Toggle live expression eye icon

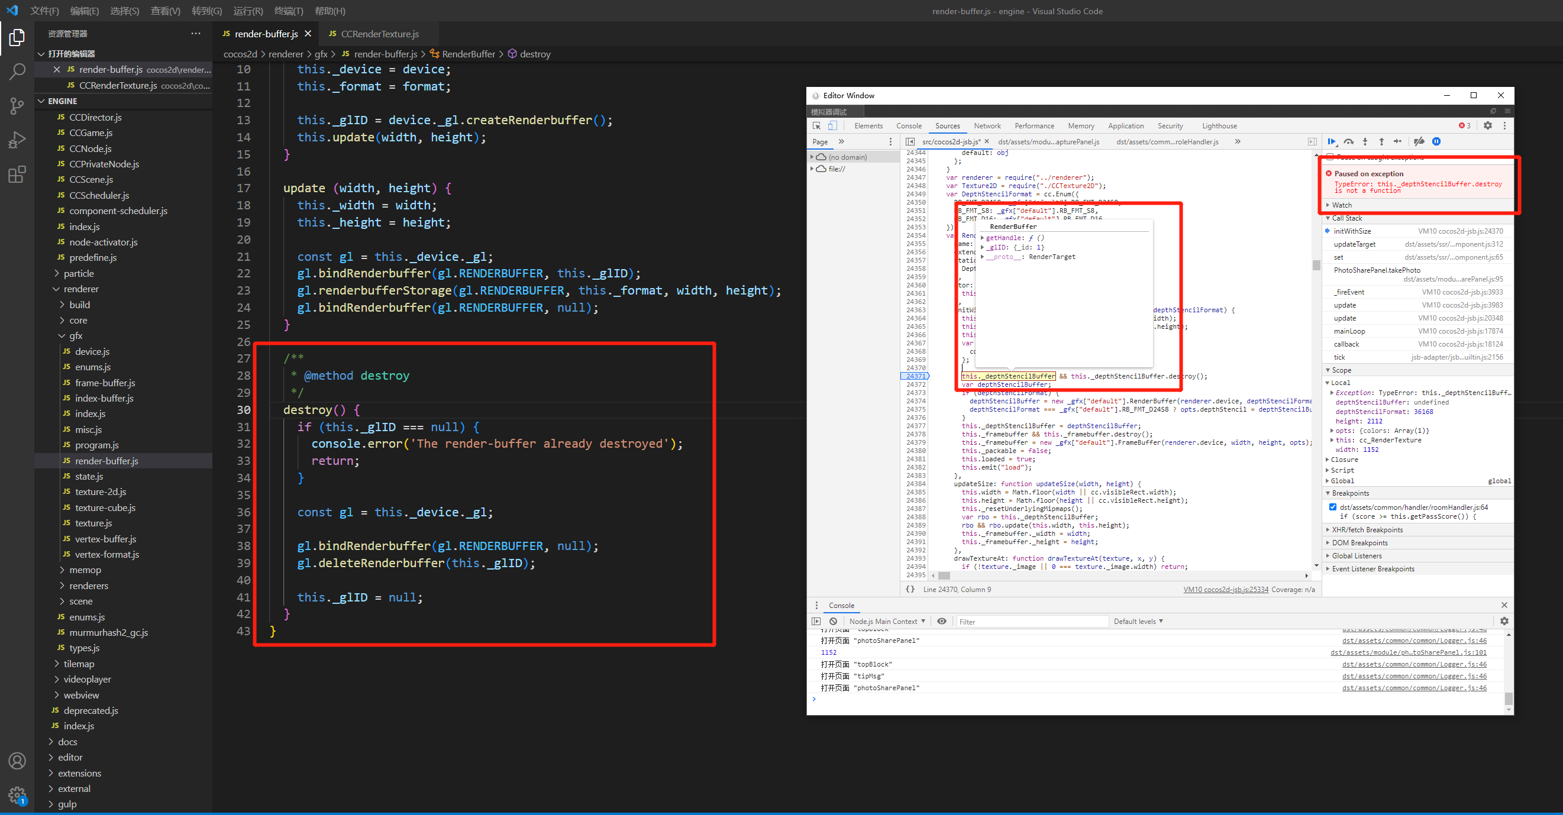(x=942, y=621)
